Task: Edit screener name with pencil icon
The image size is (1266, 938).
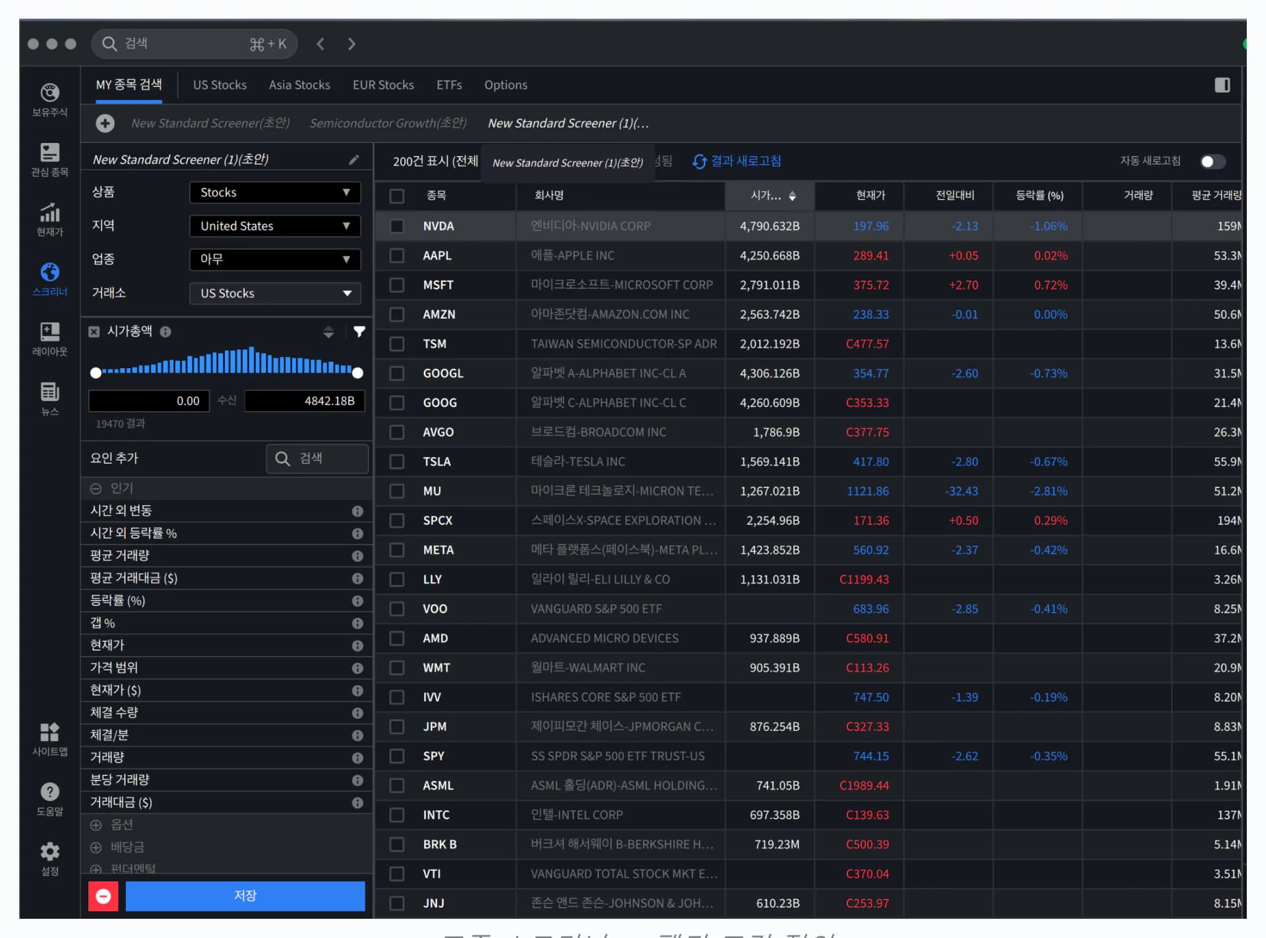Action: 354,160
